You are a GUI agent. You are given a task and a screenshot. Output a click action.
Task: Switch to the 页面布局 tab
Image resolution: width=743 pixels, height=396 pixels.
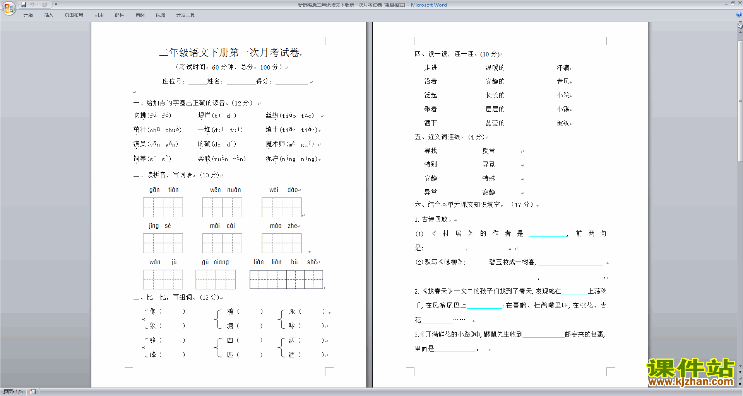74,15
